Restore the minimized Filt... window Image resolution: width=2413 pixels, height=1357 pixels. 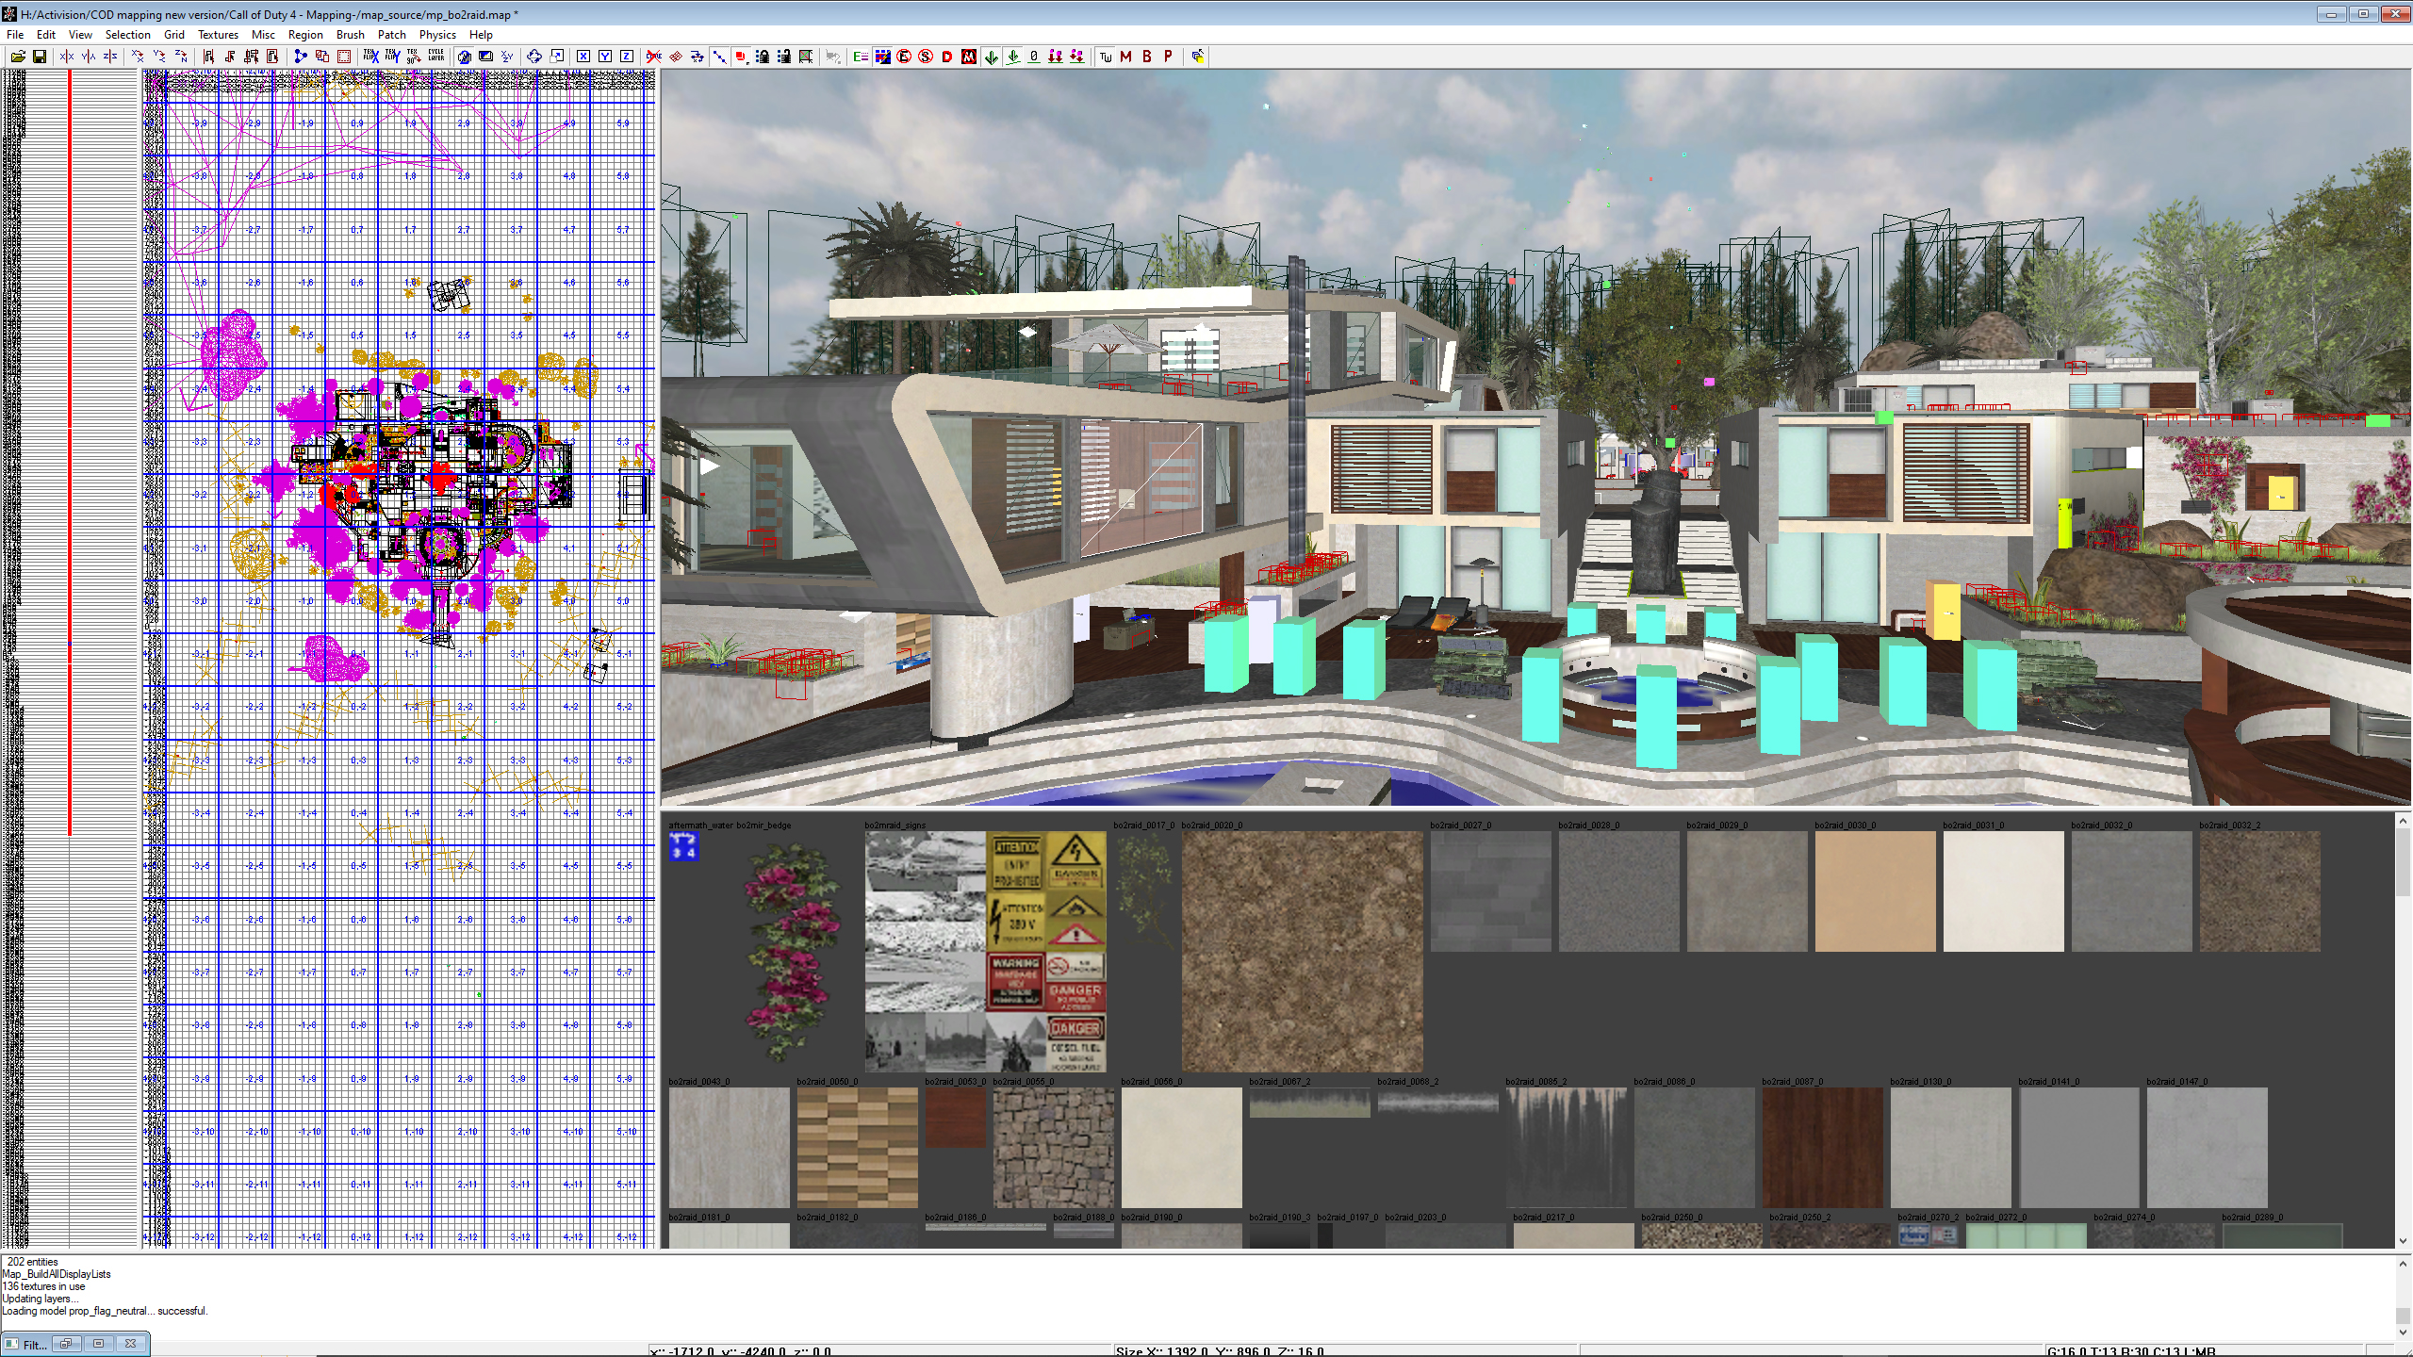pos(66,1344)
